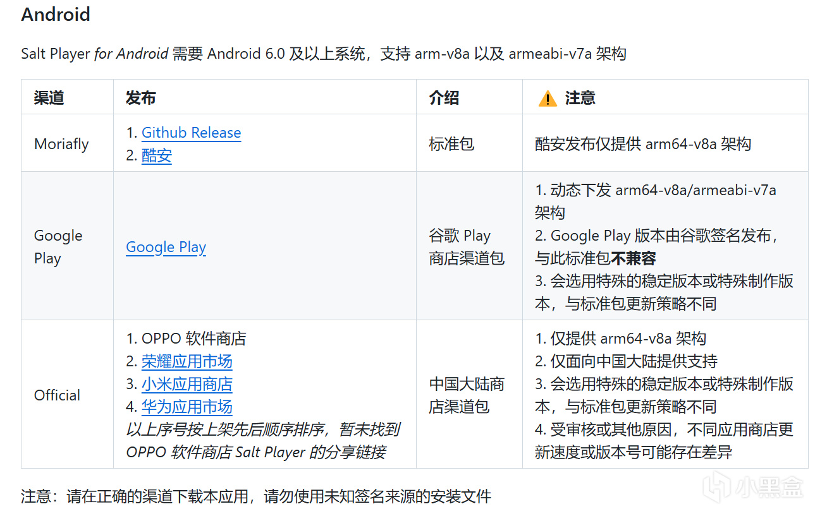Open the 华为应用市场 link
Viewport: 827px width, 516px height.
187,407
